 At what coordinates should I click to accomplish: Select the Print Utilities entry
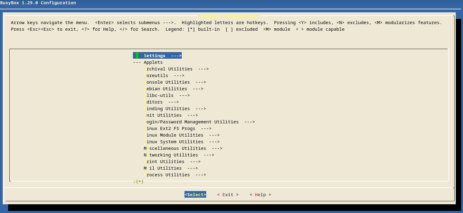point(172,162)
